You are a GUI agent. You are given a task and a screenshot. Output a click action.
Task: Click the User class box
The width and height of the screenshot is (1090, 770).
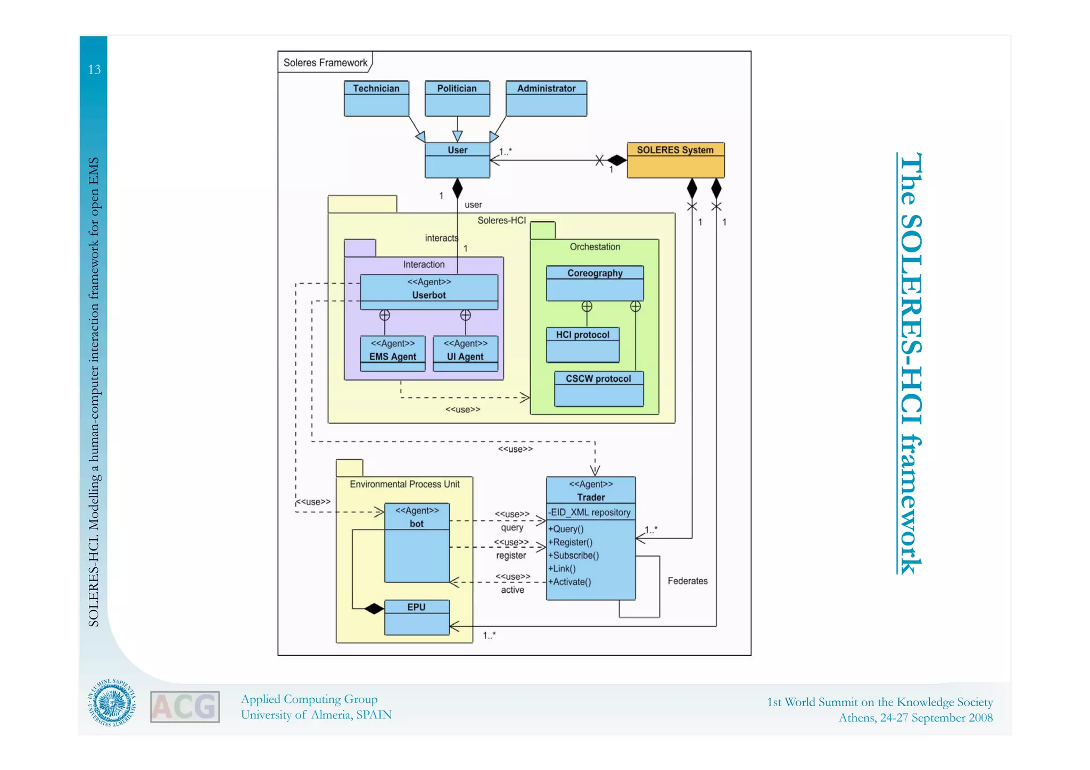pyautogui.click(x=457, y=160)
